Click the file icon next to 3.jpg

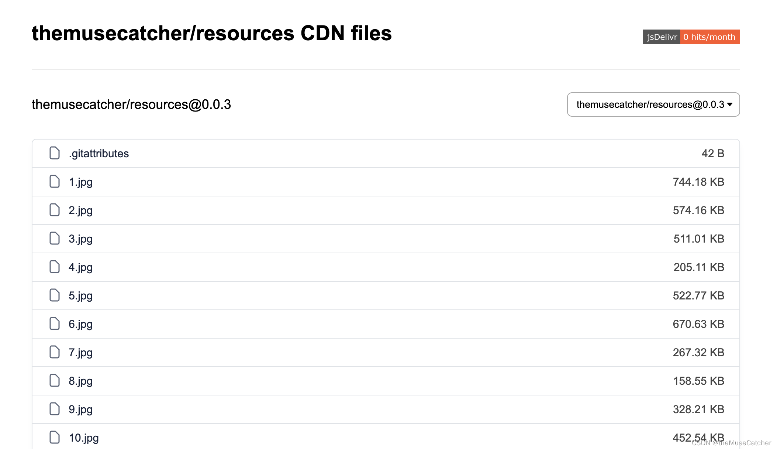(x=55, y=239)
